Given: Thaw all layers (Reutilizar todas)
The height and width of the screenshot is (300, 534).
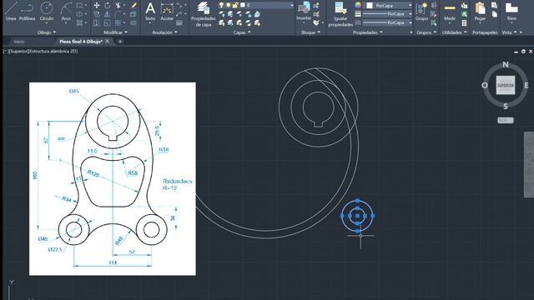Looking at the screenshot, I should coord(239,23).
